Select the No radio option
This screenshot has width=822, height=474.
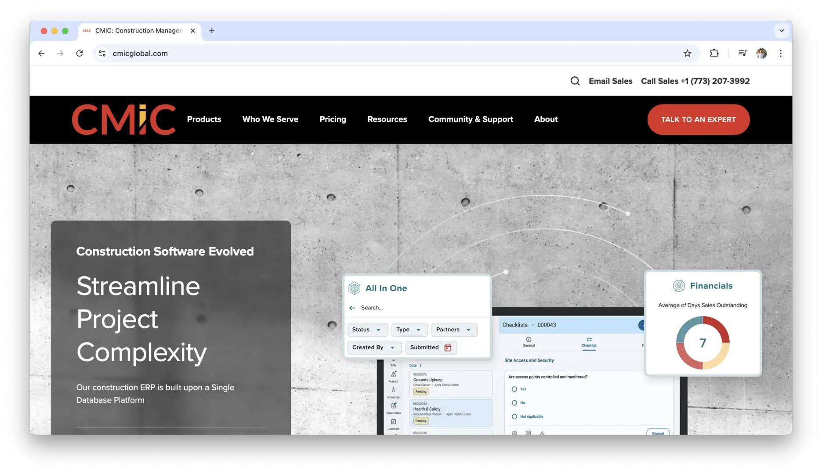[x=514, y=403]
